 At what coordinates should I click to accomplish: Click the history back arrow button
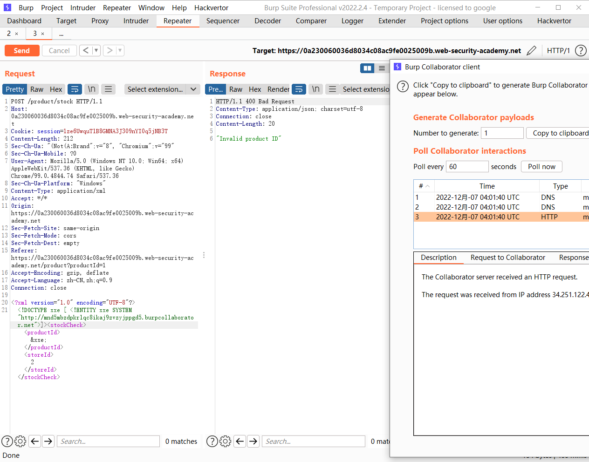[x=86, y=50]
